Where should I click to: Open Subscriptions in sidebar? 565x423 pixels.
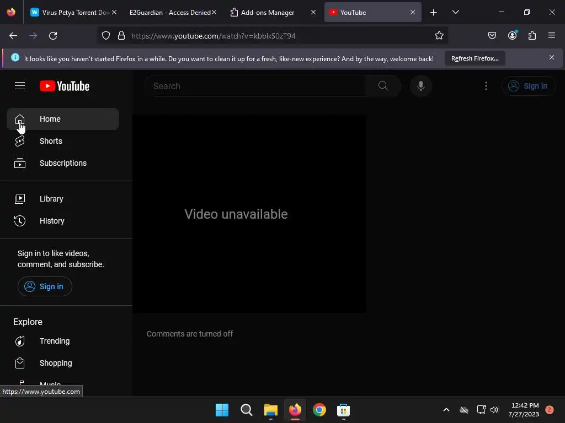63,163
